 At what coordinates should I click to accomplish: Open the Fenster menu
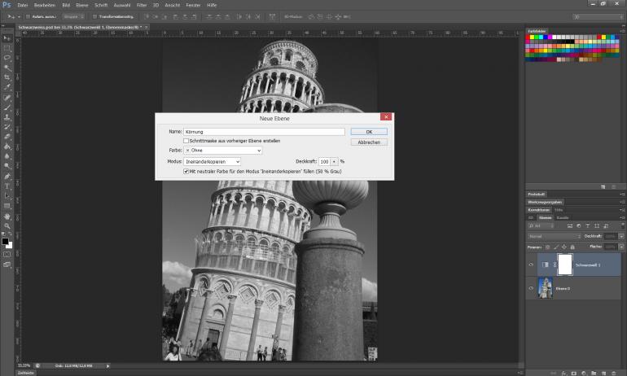coord(193,5)
